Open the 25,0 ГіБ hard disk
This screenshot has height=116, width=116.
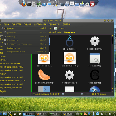coord(11,67)
